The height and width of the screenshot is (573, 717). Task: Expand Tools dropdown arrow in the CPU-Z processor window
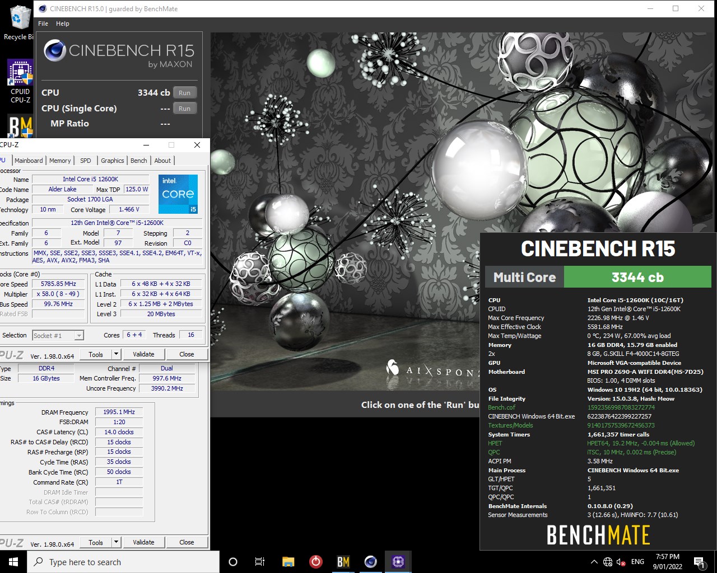(x=116, y=354)
